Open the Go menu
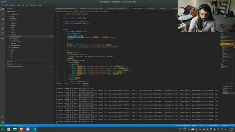This screenshot has width=235, height=132. tap(23, 5)
